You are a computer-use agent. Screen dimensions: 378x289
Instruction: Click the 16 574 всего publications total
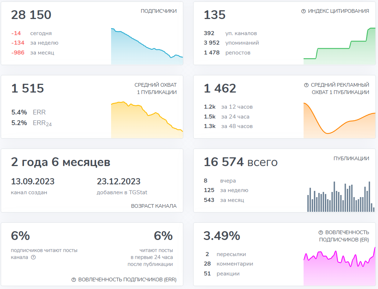point(241,162)
